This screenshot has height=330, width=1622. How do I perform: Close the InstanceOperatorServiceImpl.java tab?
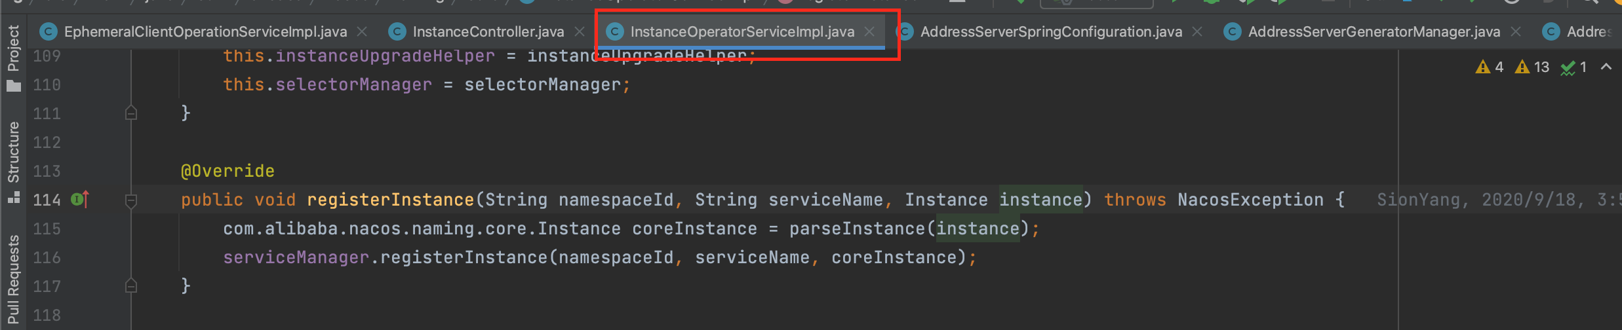pyautogui.click(x=869, y=31)
